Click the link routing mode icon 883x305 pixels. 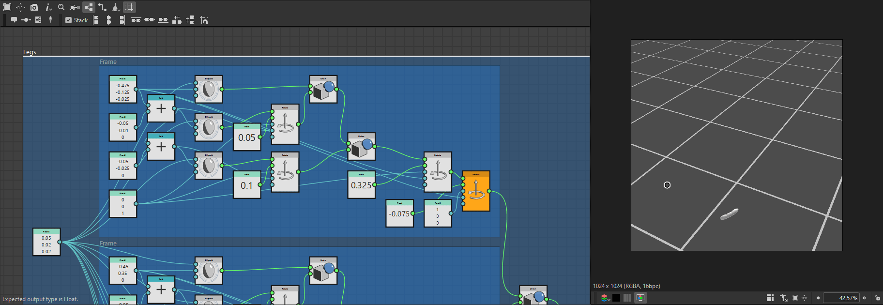click(102, 7)
